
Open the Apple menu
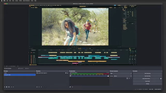(2, 1)
